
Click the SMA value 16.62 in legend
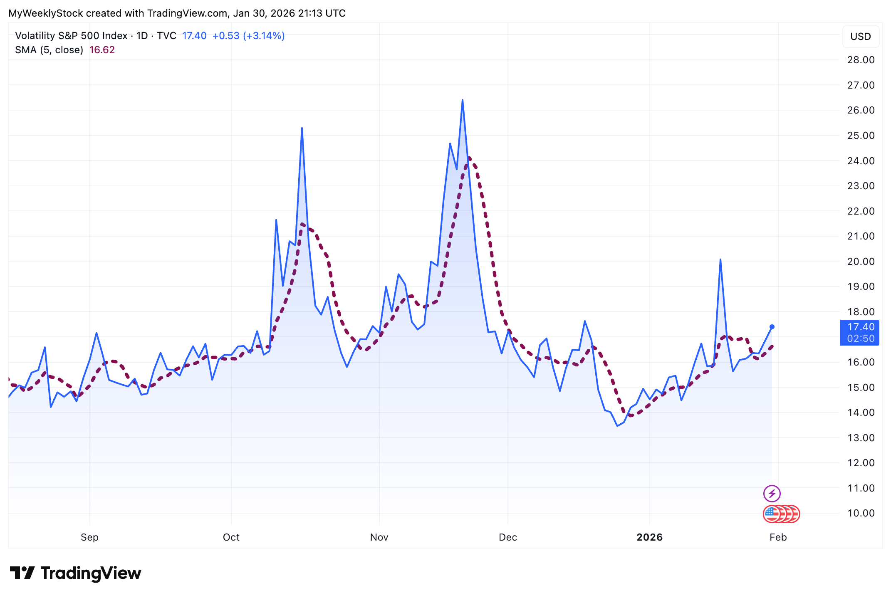pyautogui.click(x=102, y=50)
